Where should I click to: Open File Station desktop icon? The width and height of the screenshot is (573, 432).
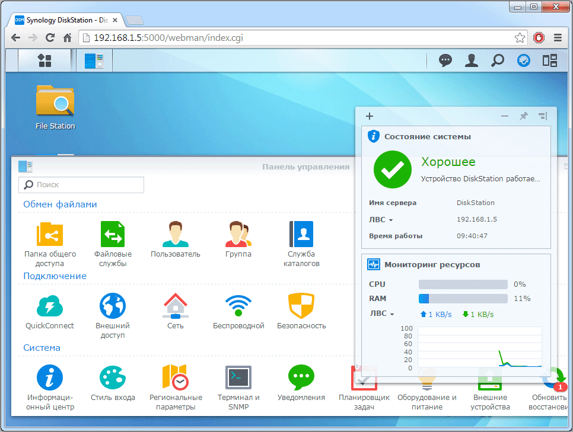(55, 107)
